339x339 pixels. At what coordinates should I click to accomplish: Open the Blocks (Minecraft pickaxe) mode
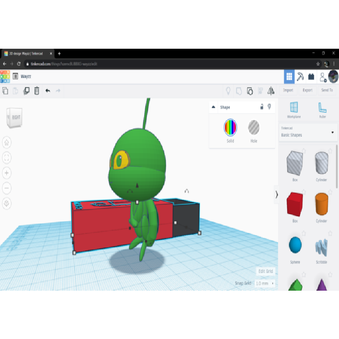pos(300,77)
